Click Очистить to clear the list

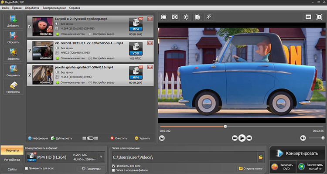click(x=119, y=138)
